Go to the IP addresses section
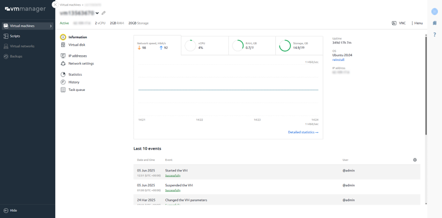The height and width of the screenshot is (218, 442). 77,56
